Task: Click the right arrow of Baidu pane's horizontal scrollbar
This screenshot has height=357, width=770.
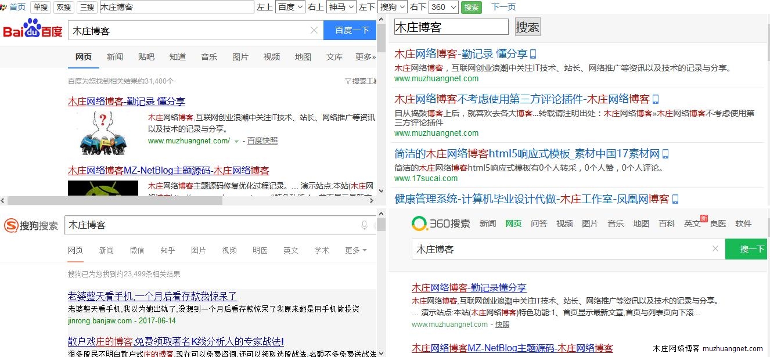Action: tap(373, 200)
